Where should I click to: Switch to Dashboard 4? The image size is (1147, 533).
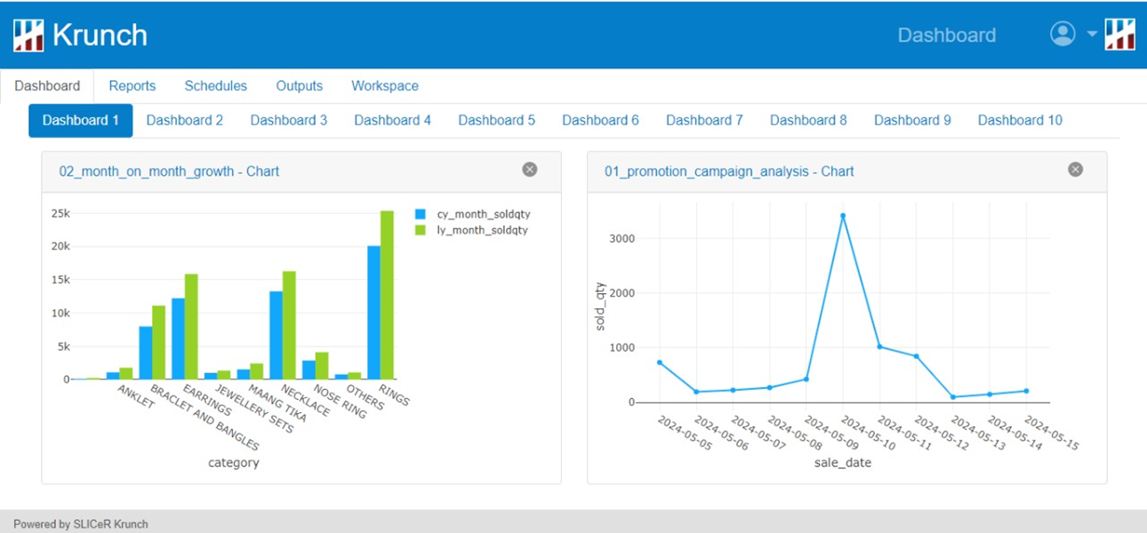pyautogui.click(x=393, y=121)
